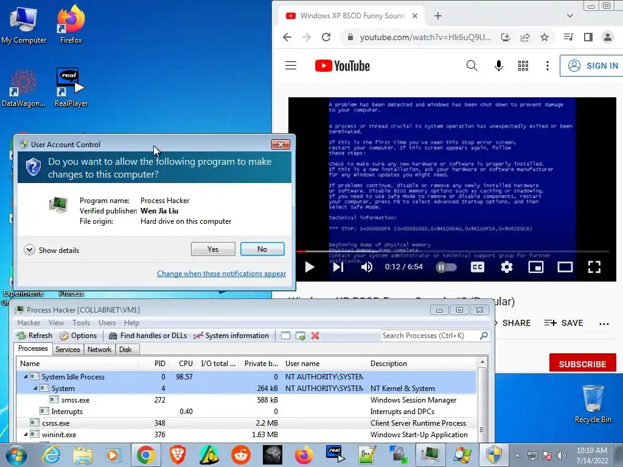Screen dimensions: 623x467
Task: Open the Tools menu in Process Hacker
Action: pos(81,323)
